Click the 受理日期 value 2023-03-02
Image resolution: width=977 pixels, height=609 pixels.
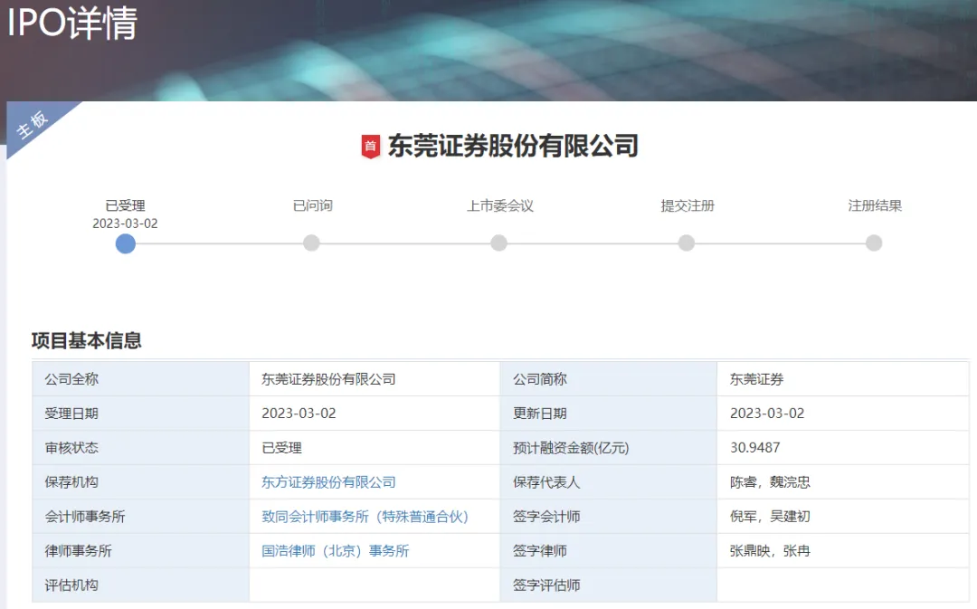[299, 414]
